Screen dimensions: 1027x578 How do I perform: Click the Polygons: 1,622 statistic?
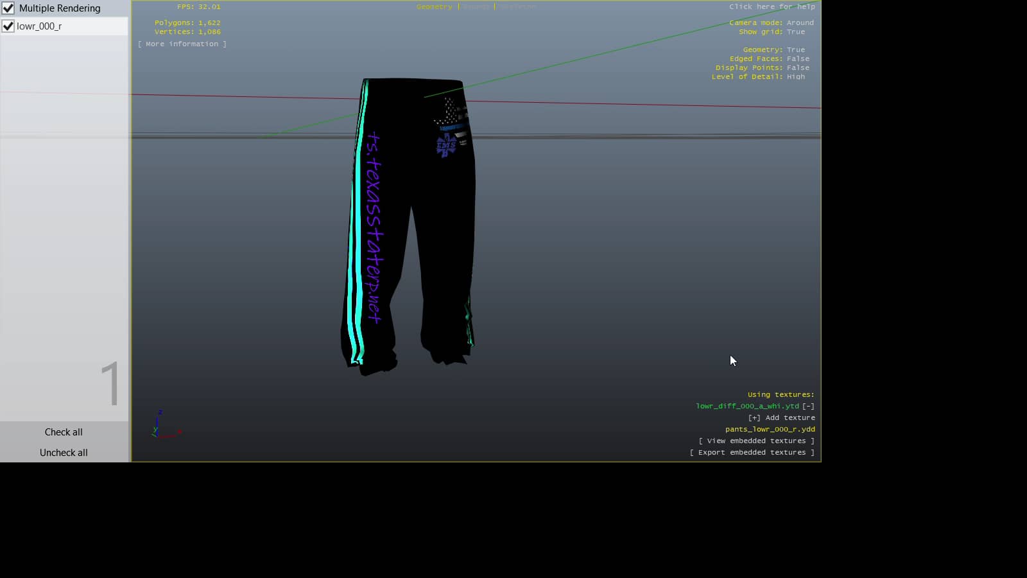click(x=187, y=22)
